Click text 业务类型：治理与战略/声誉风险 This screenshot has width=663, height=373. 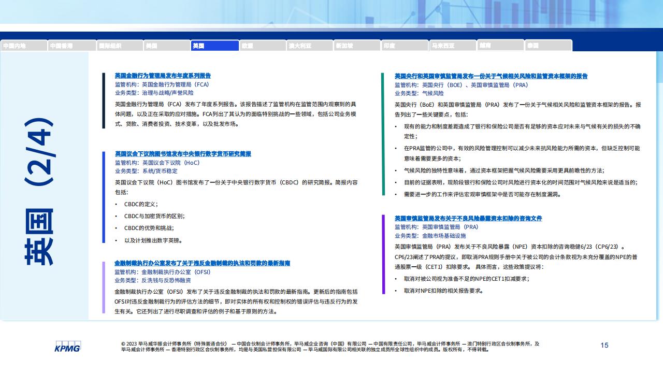coord(154,93)
